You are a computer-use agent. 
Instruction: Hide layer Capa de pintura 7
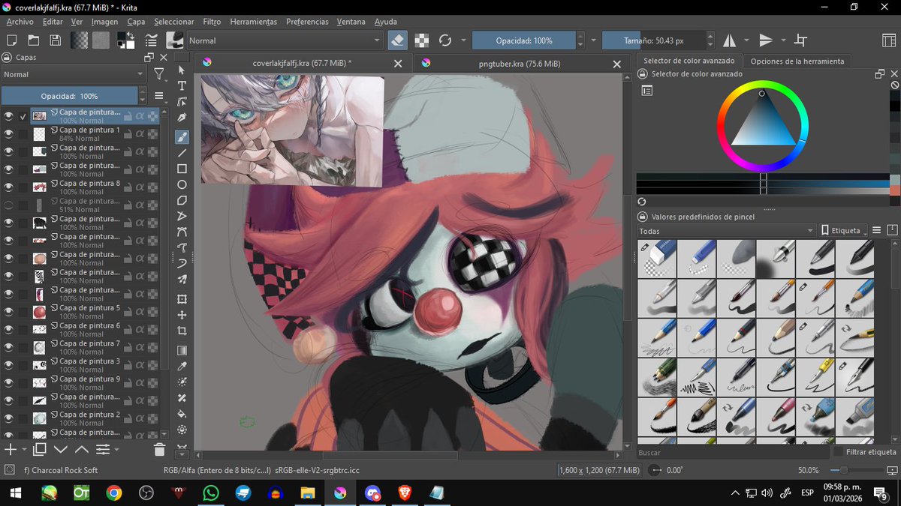click(8, 347)
